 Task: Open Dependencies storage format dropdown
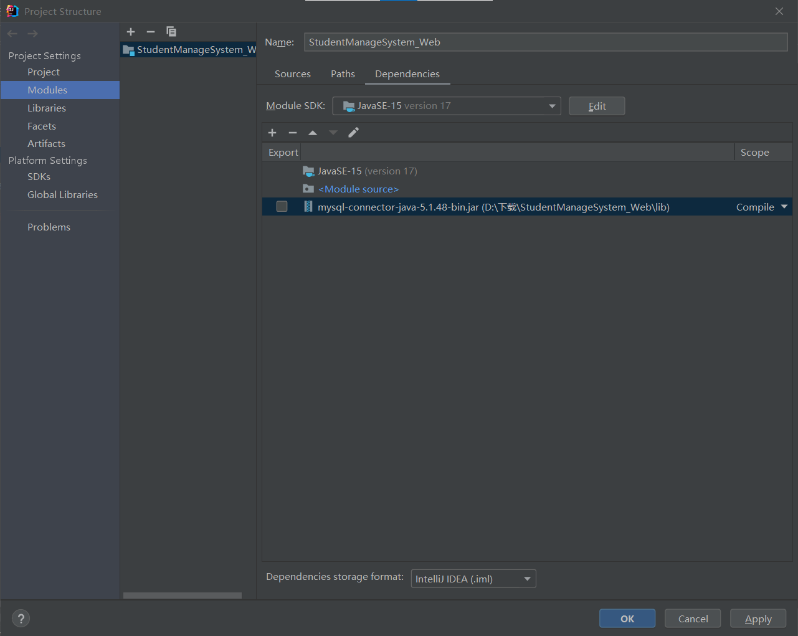click(x=473, y=579)
